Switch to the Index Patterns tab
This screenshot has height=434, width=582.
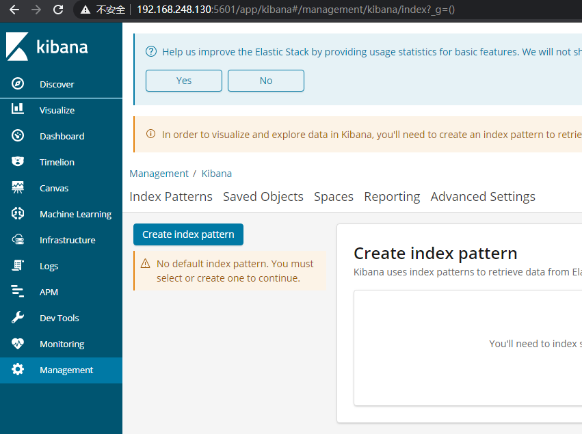(x=171, y=197)
